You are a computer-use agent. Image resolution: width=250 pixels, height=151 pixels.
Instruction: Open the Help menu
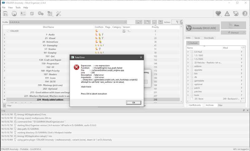click(x=26, y=7)
